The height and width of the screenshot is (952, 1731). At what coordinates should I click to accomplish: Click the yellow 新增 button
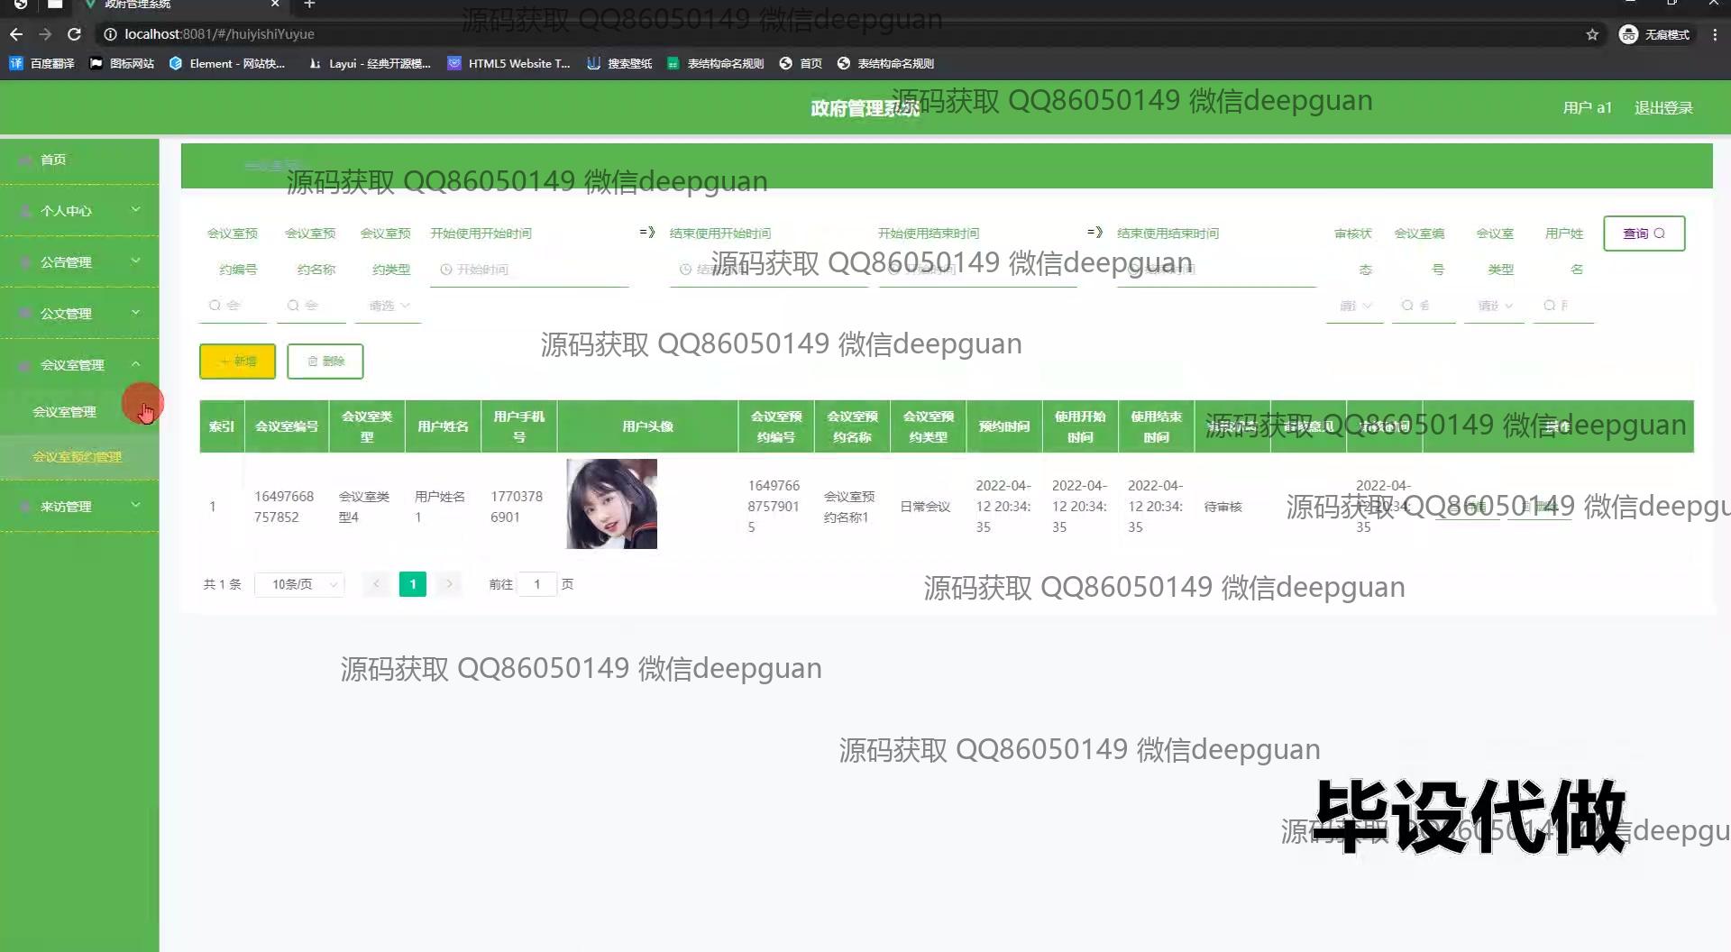coord(237,362)
